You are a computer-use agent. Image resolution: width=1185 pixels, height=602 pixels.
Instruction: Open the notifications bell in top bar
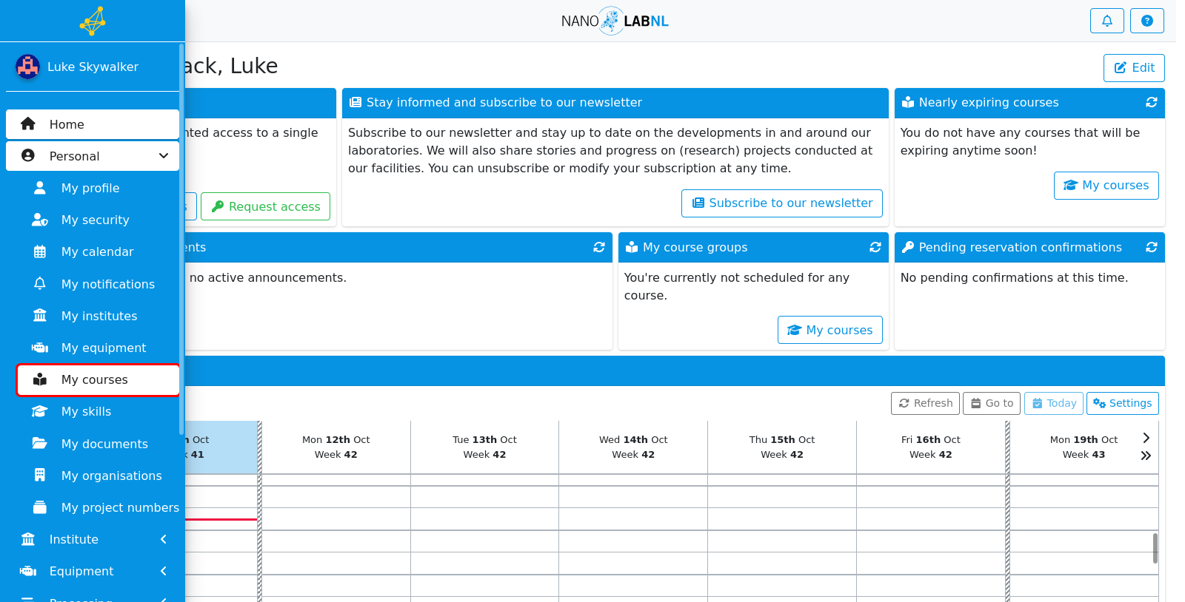1106,21
